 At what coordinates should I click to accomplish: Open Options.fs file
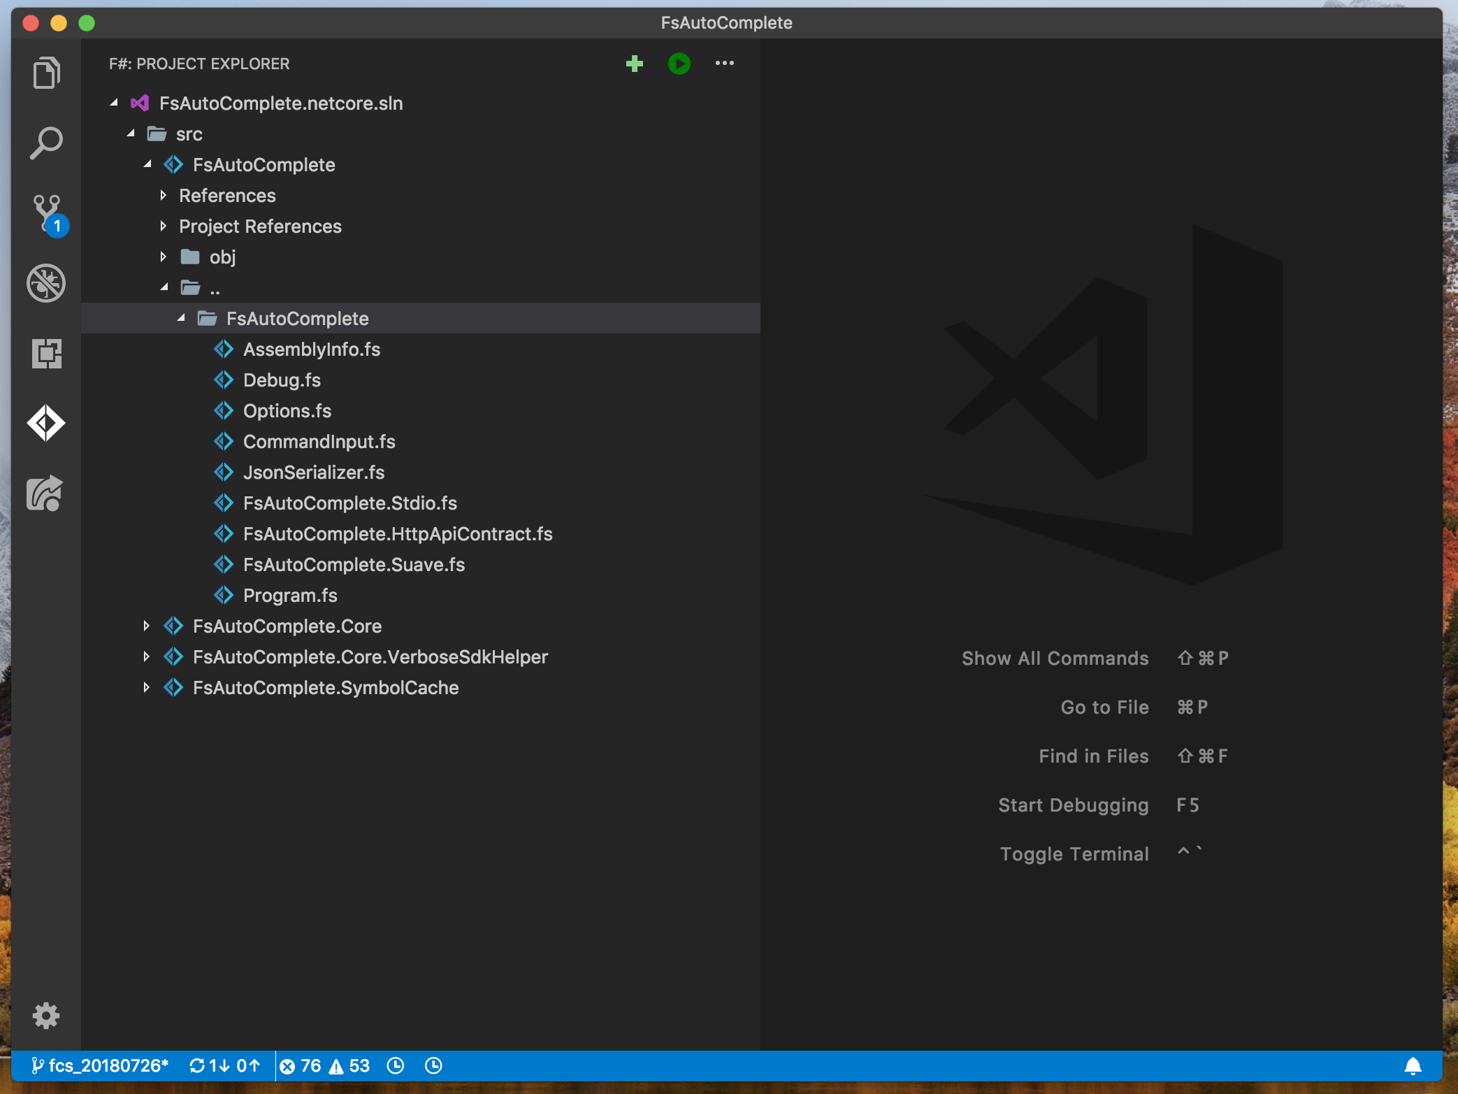[x=287, y=411]
